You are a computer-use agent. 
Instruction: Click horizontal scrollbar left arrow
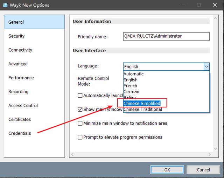(72, 154)
